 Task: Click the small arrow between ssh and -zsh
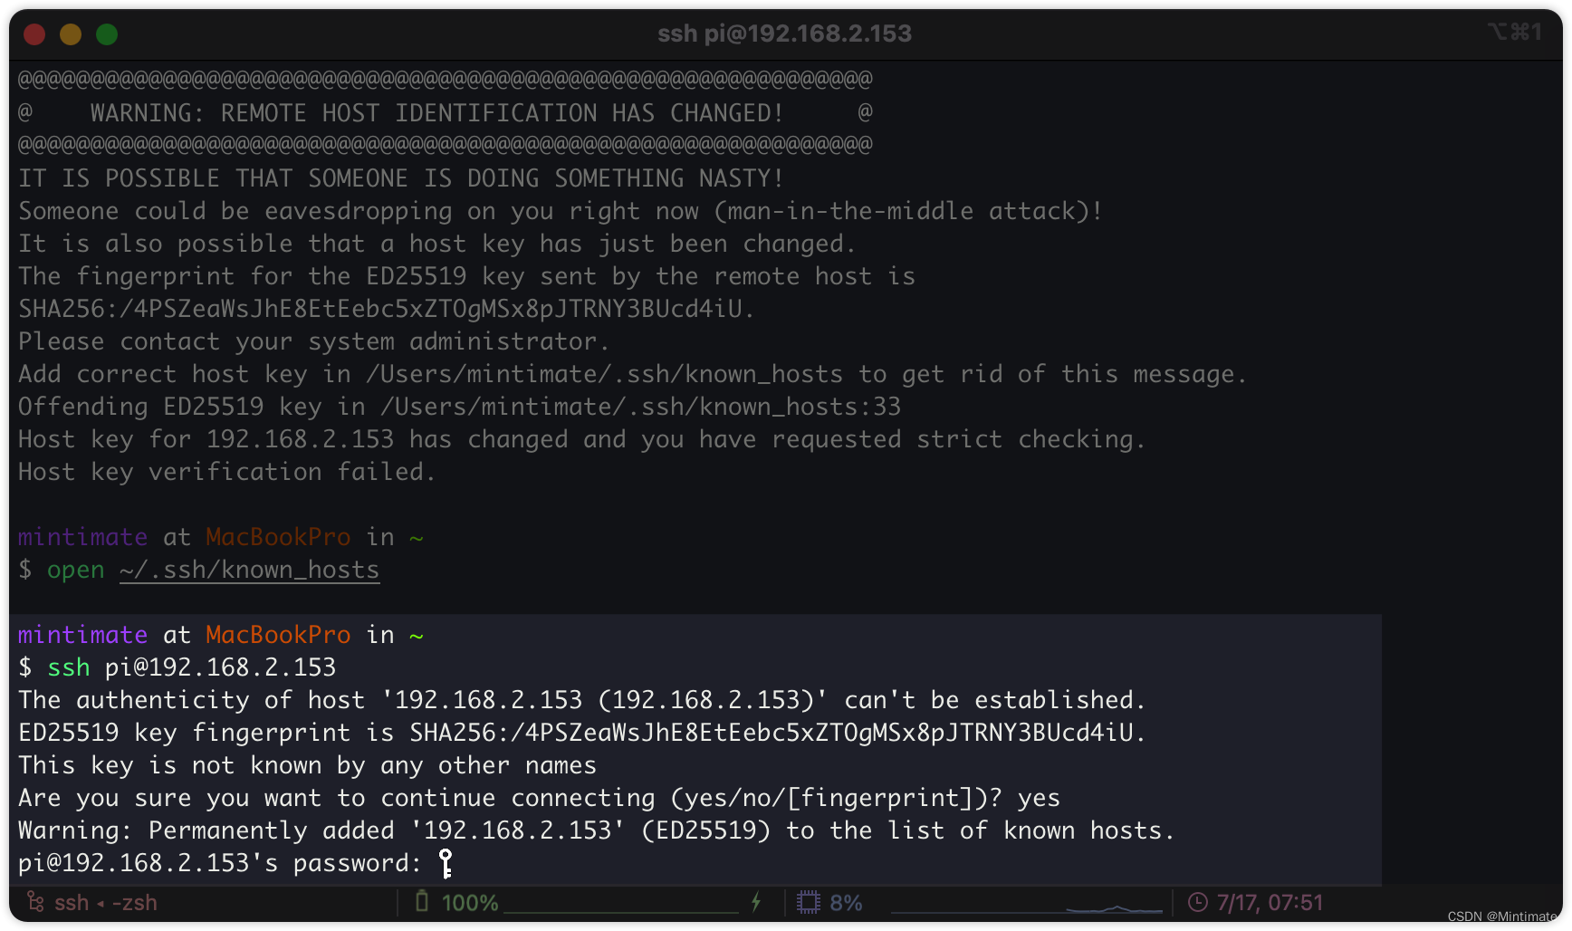coord(101,903)
